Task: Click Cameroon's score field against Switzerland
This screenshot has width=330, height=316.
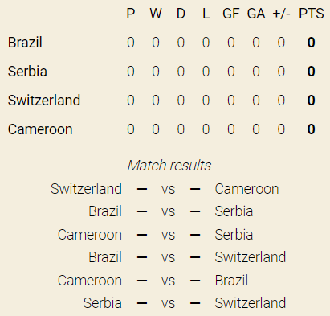Action: (195, 189)
